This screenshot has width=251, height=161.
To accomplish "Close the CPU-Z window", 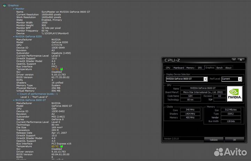I will [241, 59].
